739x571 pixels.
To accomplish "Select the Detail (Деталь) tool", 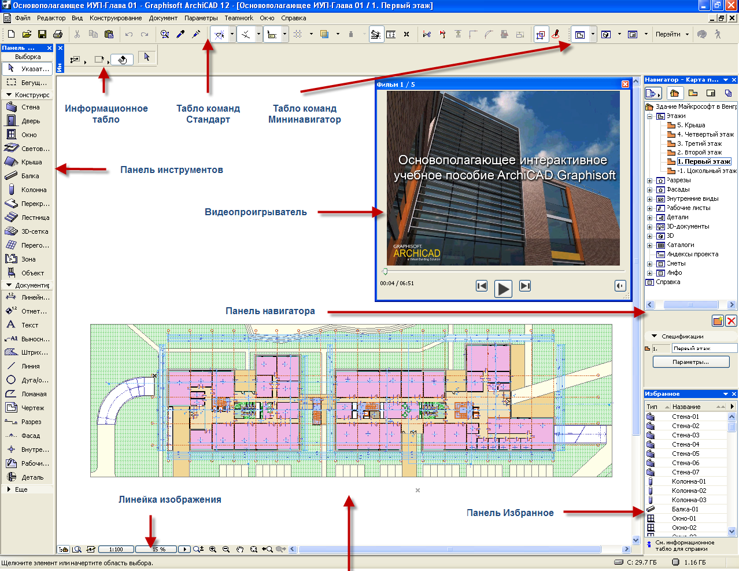I will 28,477.
